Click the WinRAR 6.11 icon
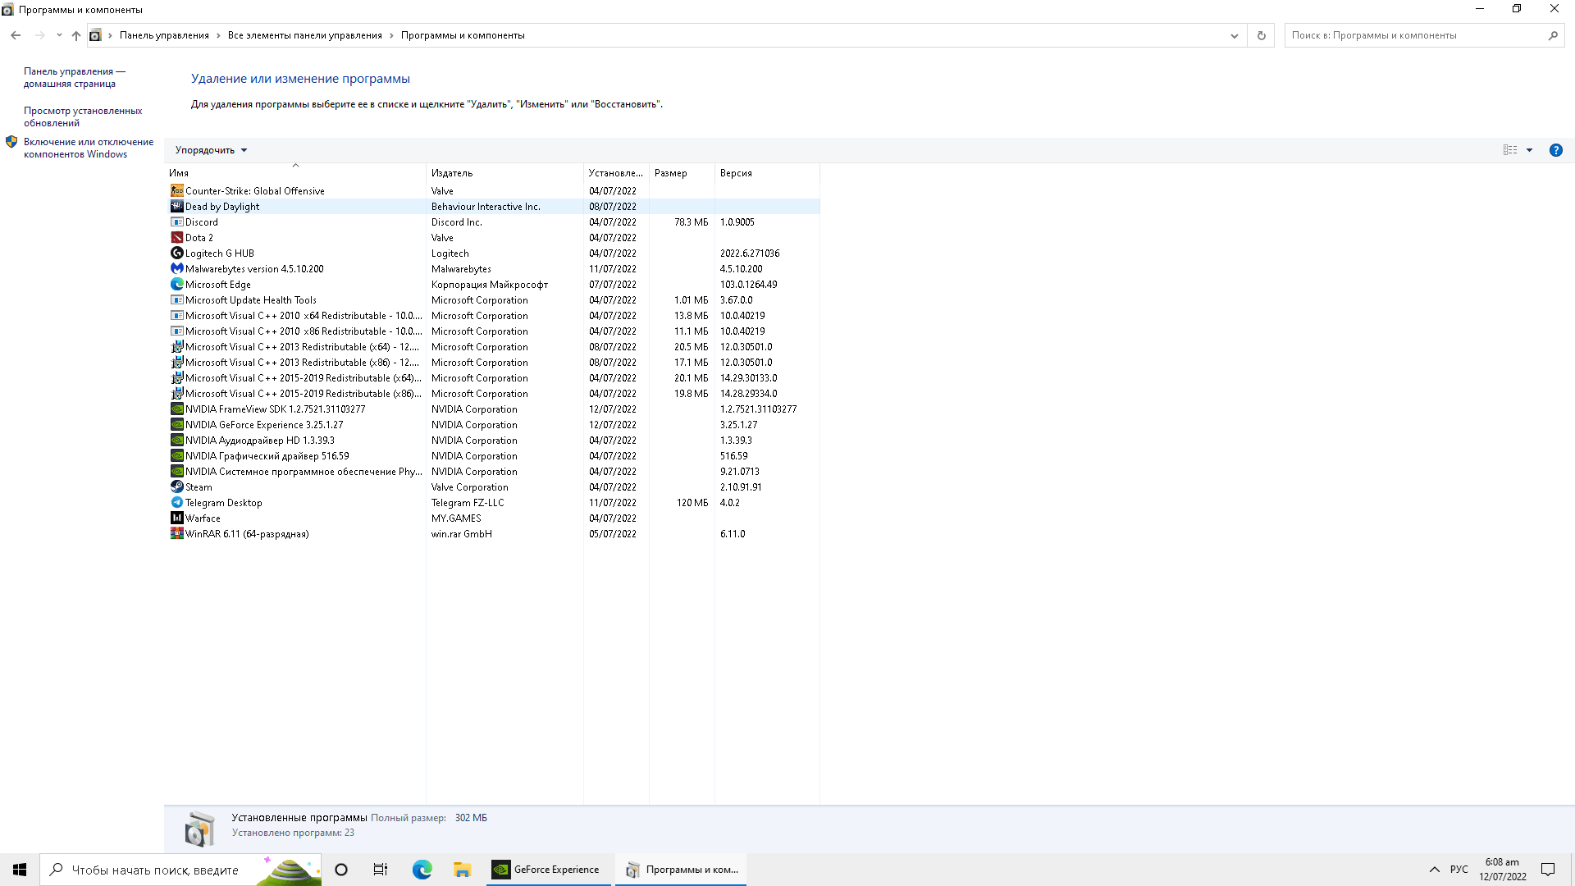This screenshot has width=1575, height=886. (x=176, y=533)
